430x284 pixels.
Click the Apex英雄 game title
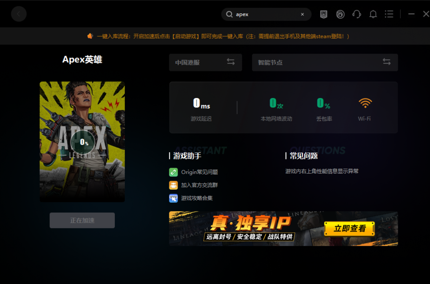(82, 59)
